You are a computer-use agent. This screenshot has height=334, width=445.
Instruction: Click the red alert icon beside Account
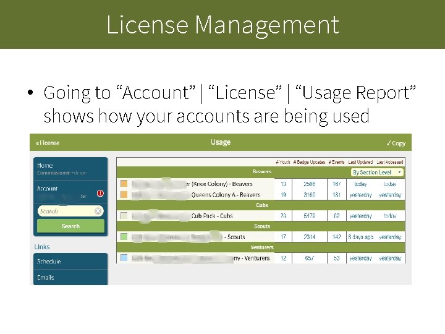pyautogui.click(x=100, y=194)
